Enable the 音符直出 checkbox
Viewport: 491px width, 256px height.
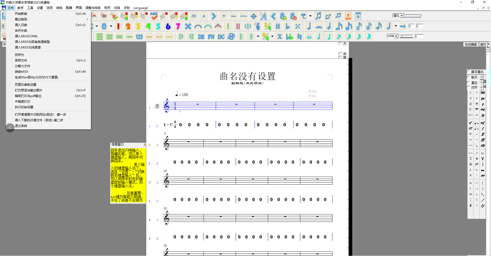pos(468,72)
